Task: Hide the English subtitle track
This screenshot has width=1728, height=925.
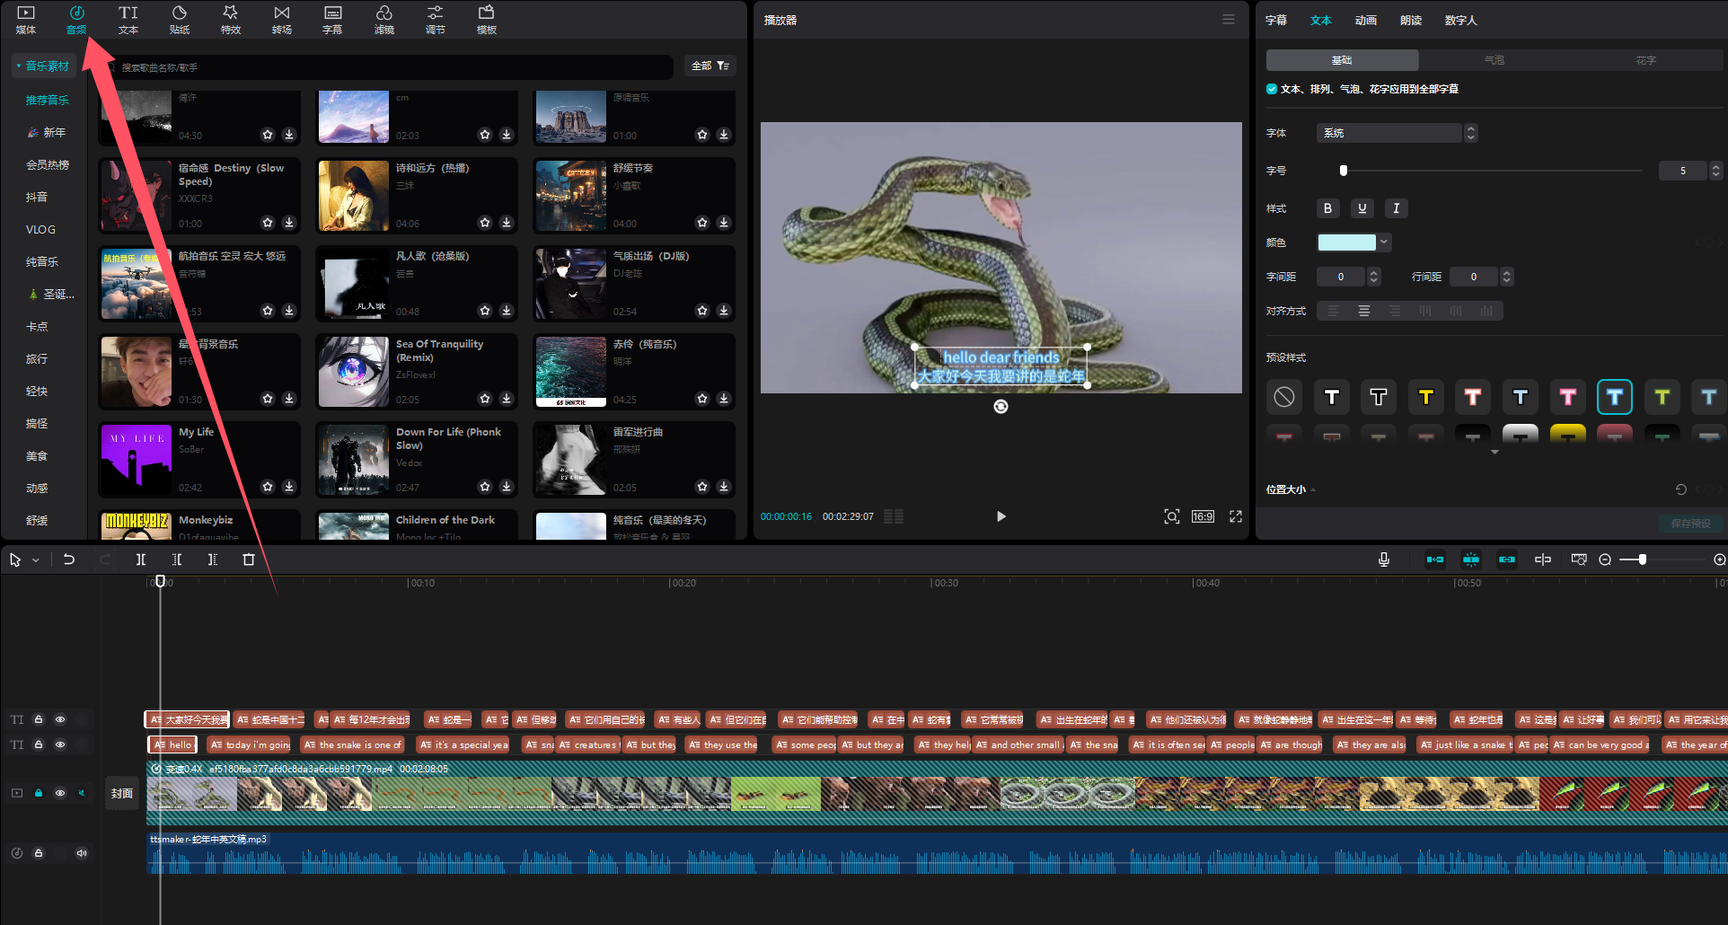Action: (x=60, y=744)
